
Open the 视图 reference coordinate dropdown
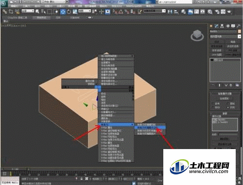point(85,11)
